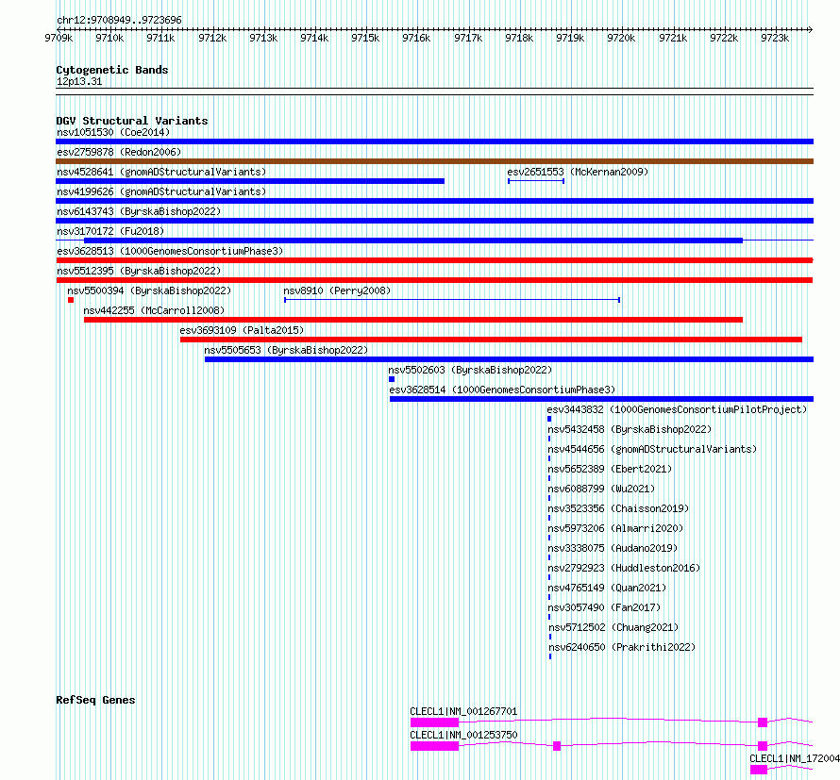Click the red bar for esv3628513
840x780 pixels.
[434, 260]
